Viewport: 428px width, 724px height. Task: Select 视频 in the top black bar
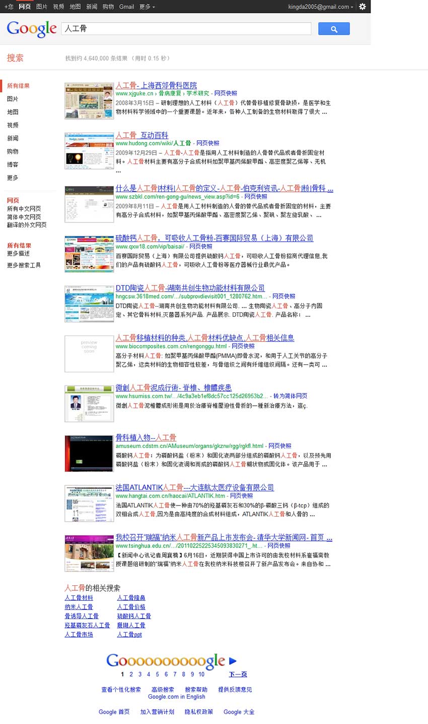click(x=58, y=7)
